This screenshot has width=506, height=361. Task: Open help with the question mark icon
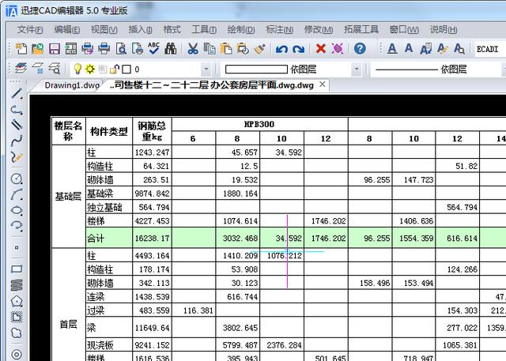point(360,49)
